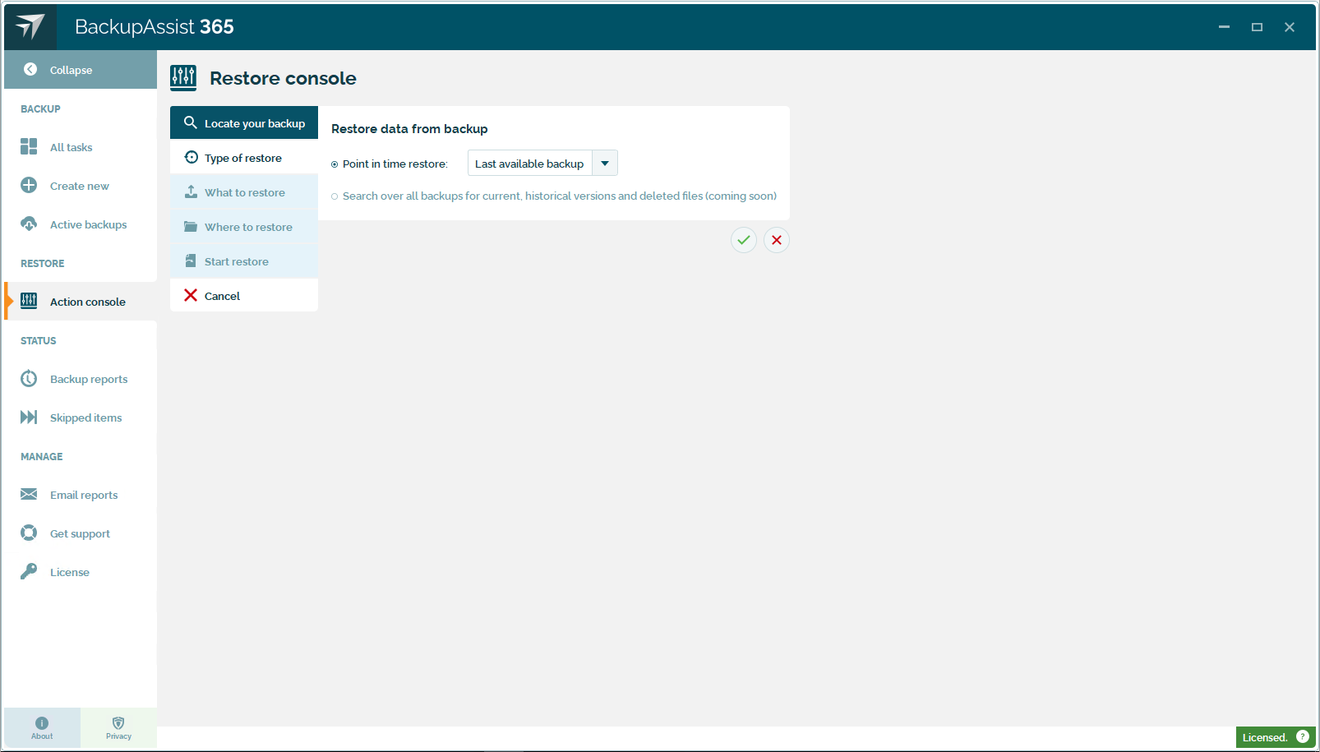
Task: Open All tasks in the sidebar
Action: pyautogui.click(x=81, y=147)
